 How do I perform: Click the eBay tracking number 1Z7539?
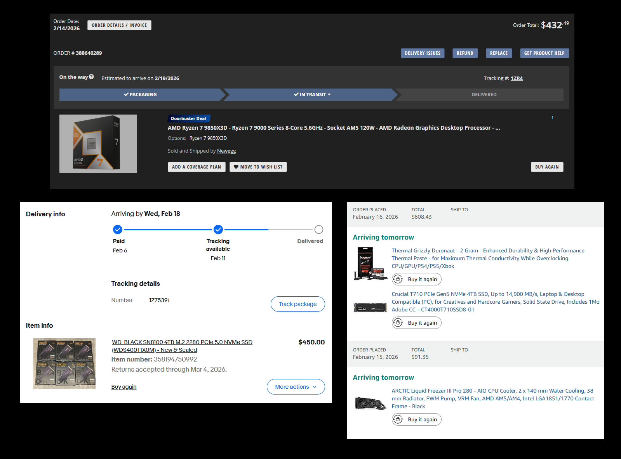159,300
